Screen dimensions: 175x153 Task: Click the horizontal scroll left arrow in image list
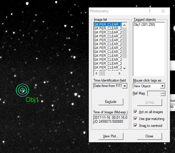[x=96, y=73]
